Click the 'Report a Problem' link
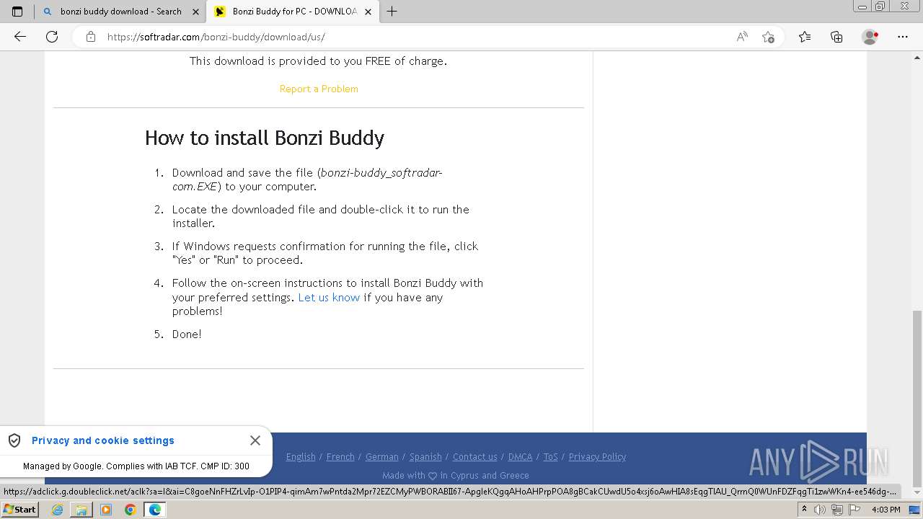Viewport: 923px width, 519px height. coord(319,89)
